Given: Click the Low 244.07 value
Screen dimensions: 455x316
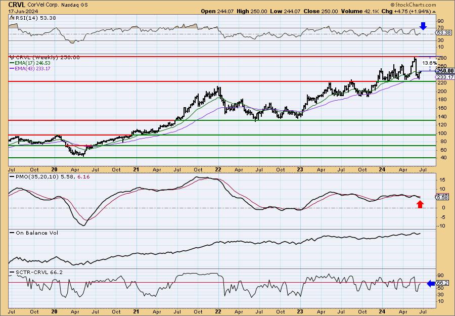Looking at the screenshot, I should 285,11.
